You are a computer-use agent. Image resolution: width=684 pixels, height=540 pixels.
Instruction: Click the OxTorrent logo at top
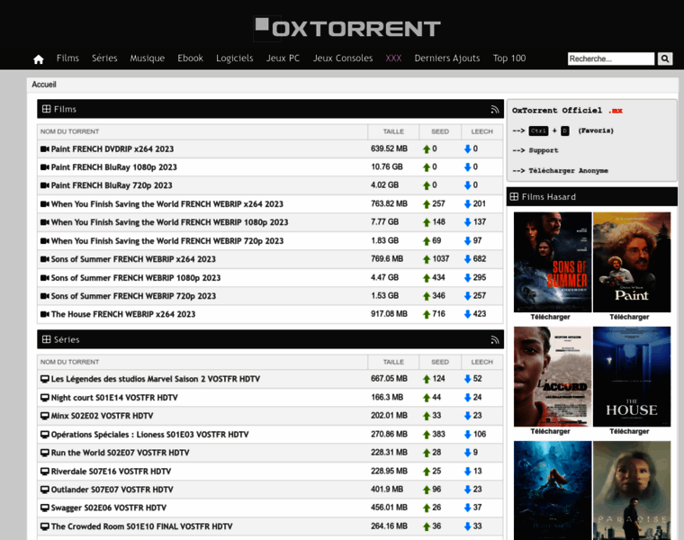pos(347,29)
